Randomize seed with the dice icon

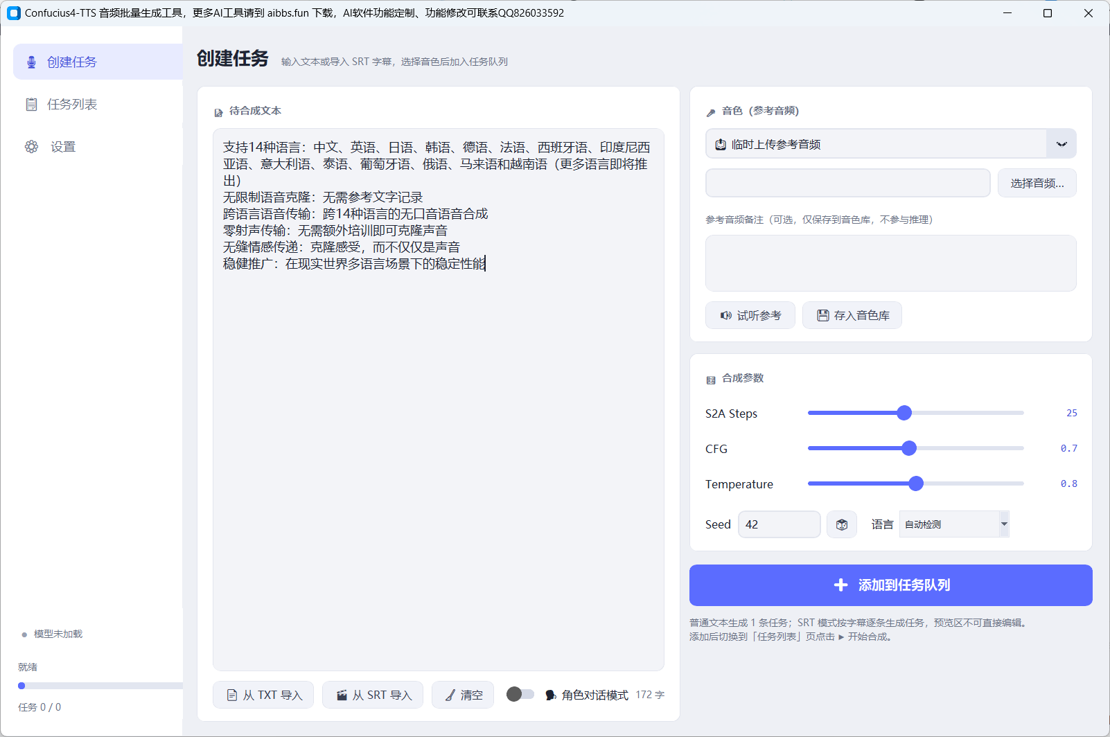click(842, 524)
